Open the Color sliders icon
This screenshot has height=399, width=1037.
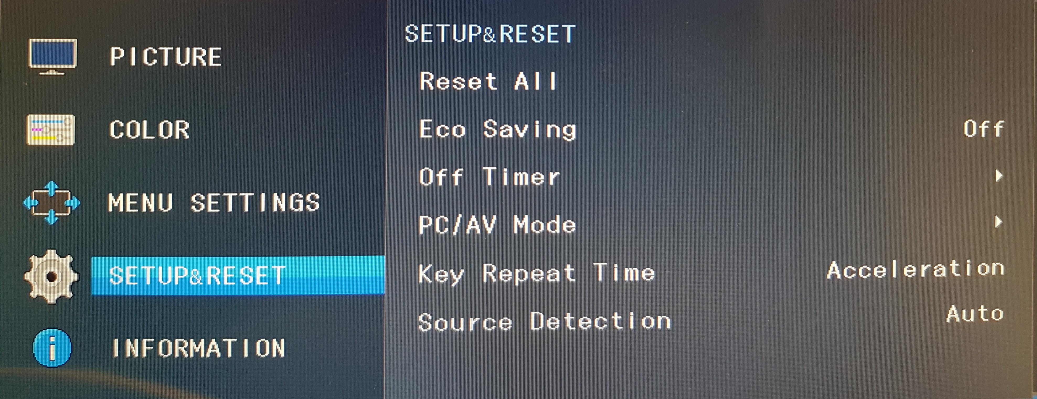(x=51, y=129)
